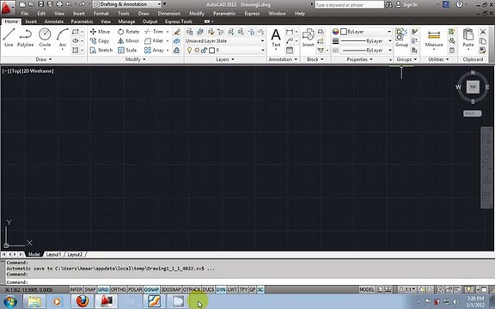Toggle LWT lineweight display
The image size is (495, 309).
point(232,289)
